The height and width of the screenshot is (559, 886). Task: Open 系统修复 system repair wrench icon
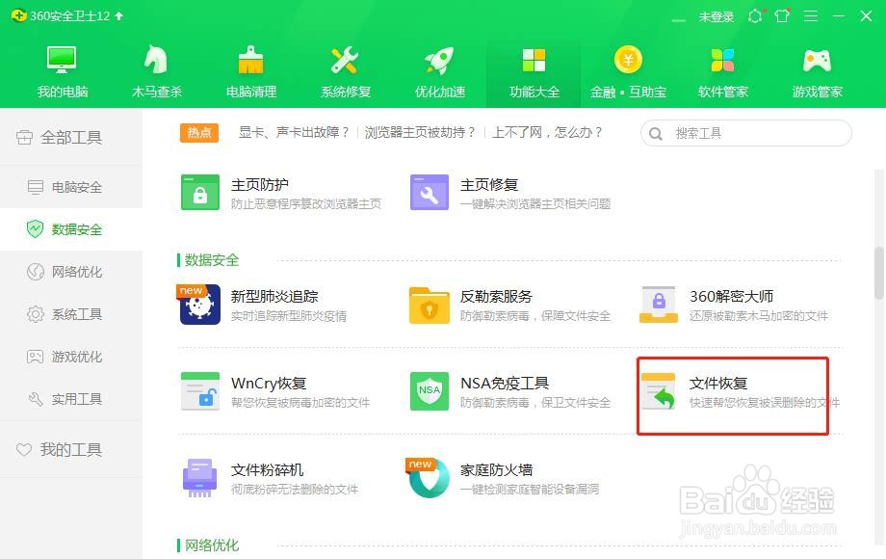(345, 60)
